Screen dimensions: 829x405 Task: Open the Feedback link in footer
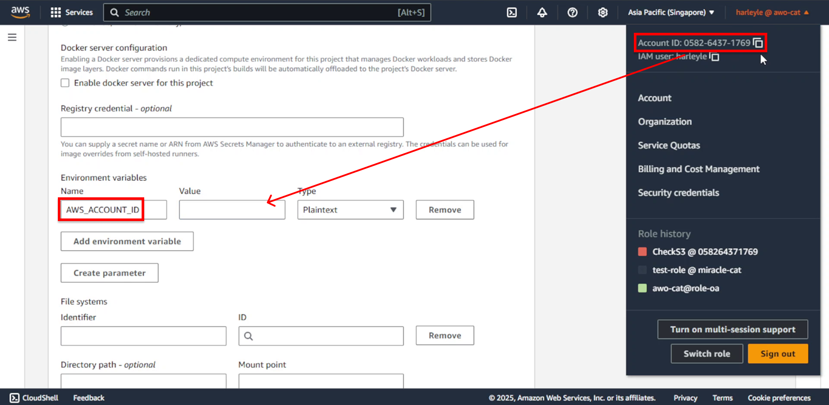(89, 398)
